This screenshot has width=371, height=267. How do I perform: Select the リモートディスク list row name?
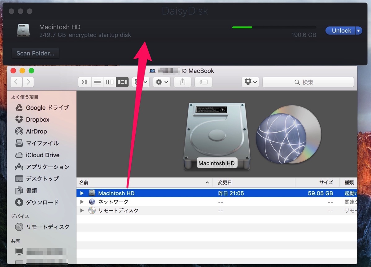tap(118, 210)
